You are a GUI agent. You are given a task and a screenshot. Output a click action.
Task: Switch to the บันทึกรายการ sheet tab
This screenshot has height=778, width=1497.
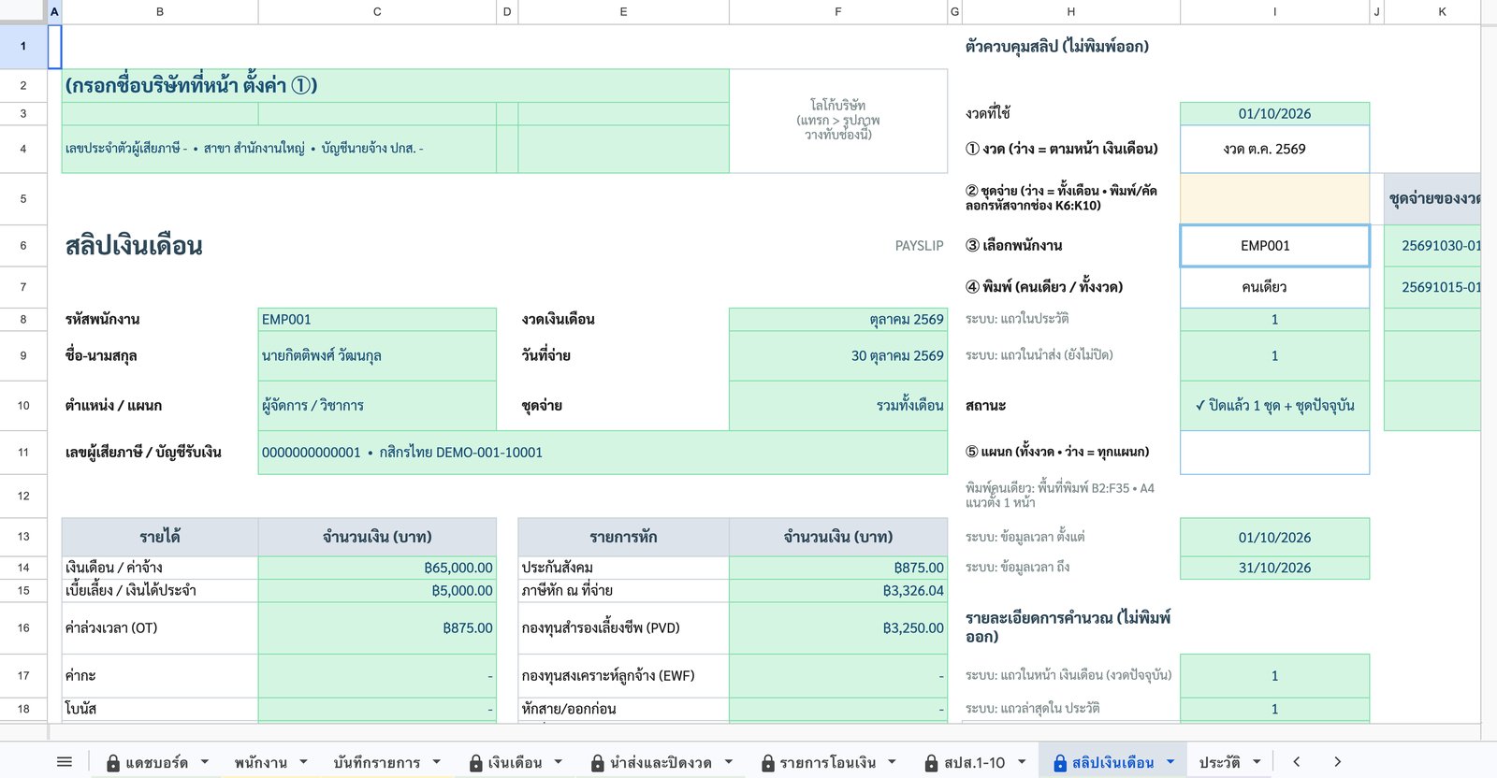377,762
